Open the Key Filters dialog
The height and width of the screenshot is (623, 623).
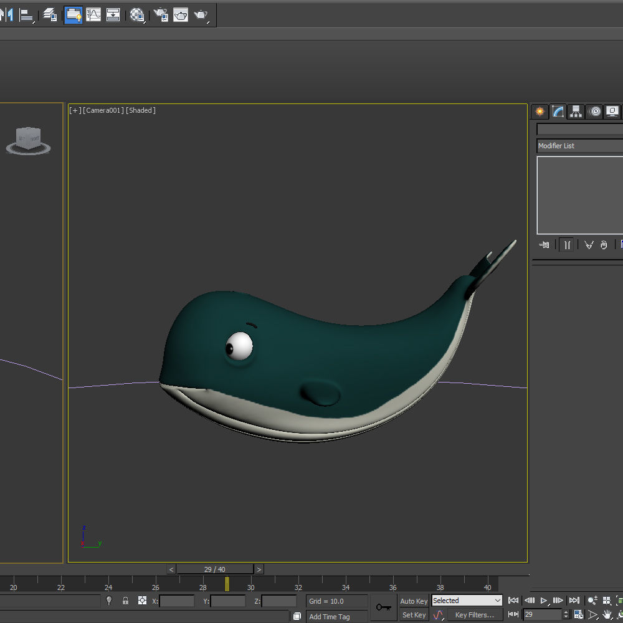tap(475, 615)
